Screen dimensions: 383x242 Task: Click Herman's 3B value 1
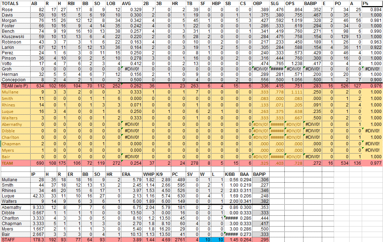(163, 74)
